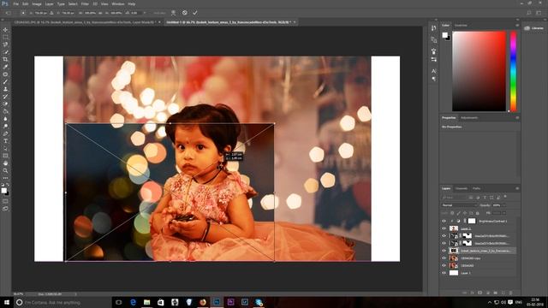548x308 pixels.
Task: Select the Crop tool
Action: coord(5,59)
